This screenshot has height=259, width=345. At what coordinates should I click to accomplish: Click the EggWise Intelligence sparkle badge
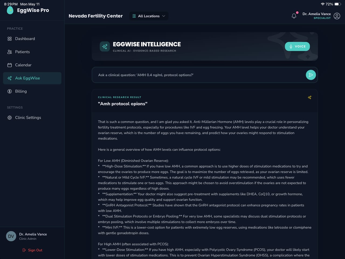click(x=105, y=46)
